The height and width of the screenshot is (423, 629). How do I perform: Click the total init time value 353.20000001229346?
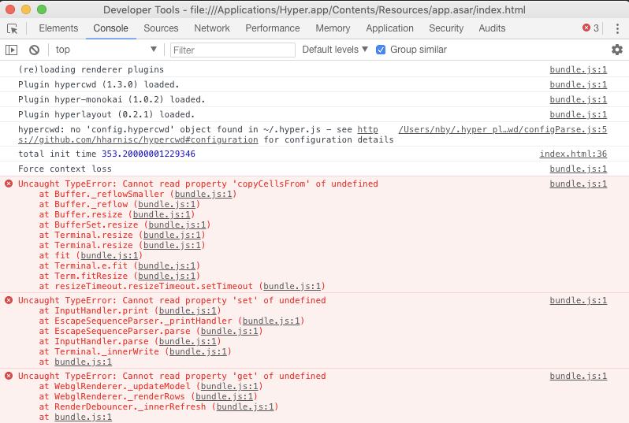pos(148,154)
